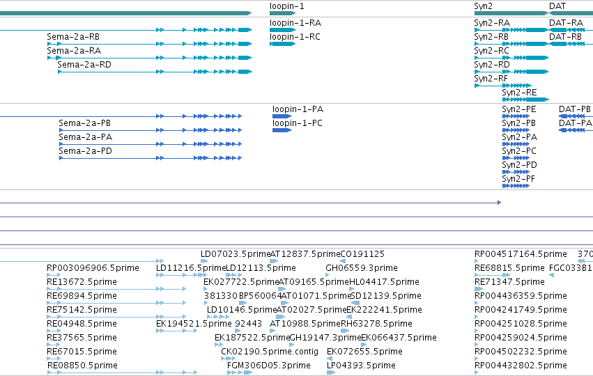The image size is (593, 376).
Task: Open the loopin-1-RA transcript label
Action: click(295, 23)
